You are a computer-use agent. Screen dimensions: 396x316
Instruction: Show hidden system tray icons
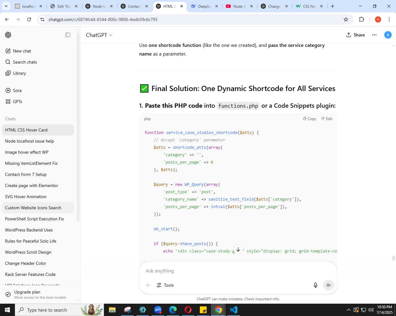[348, 310]
